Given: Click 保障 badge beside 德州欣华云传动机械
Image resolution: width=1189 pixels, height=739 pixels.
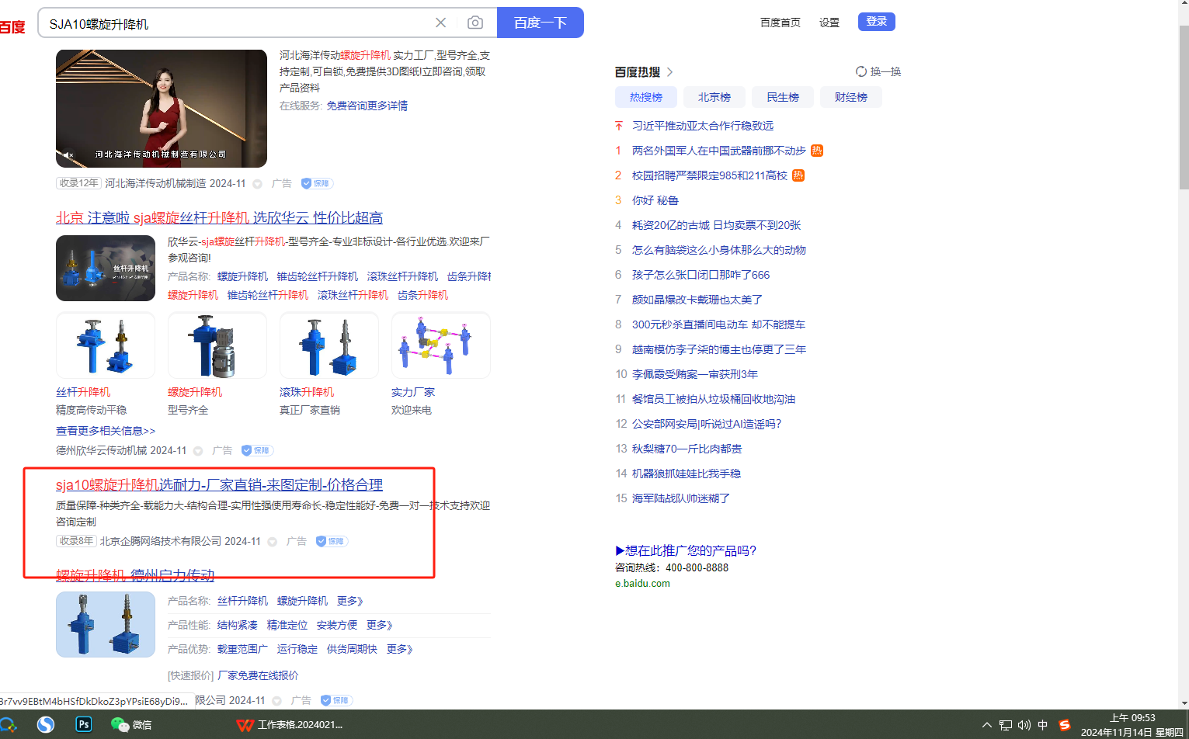Looking at the screenshot, I should 257,450.
